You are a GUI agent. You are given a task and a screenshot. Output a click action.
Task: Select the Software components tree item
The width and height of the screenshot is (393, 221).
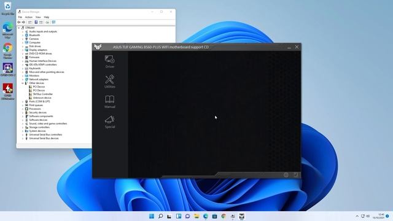coord(41,116)
